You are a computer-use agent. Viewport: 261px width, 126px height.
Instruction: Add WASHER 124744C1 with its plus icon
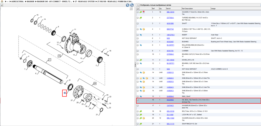pos(138,106)
